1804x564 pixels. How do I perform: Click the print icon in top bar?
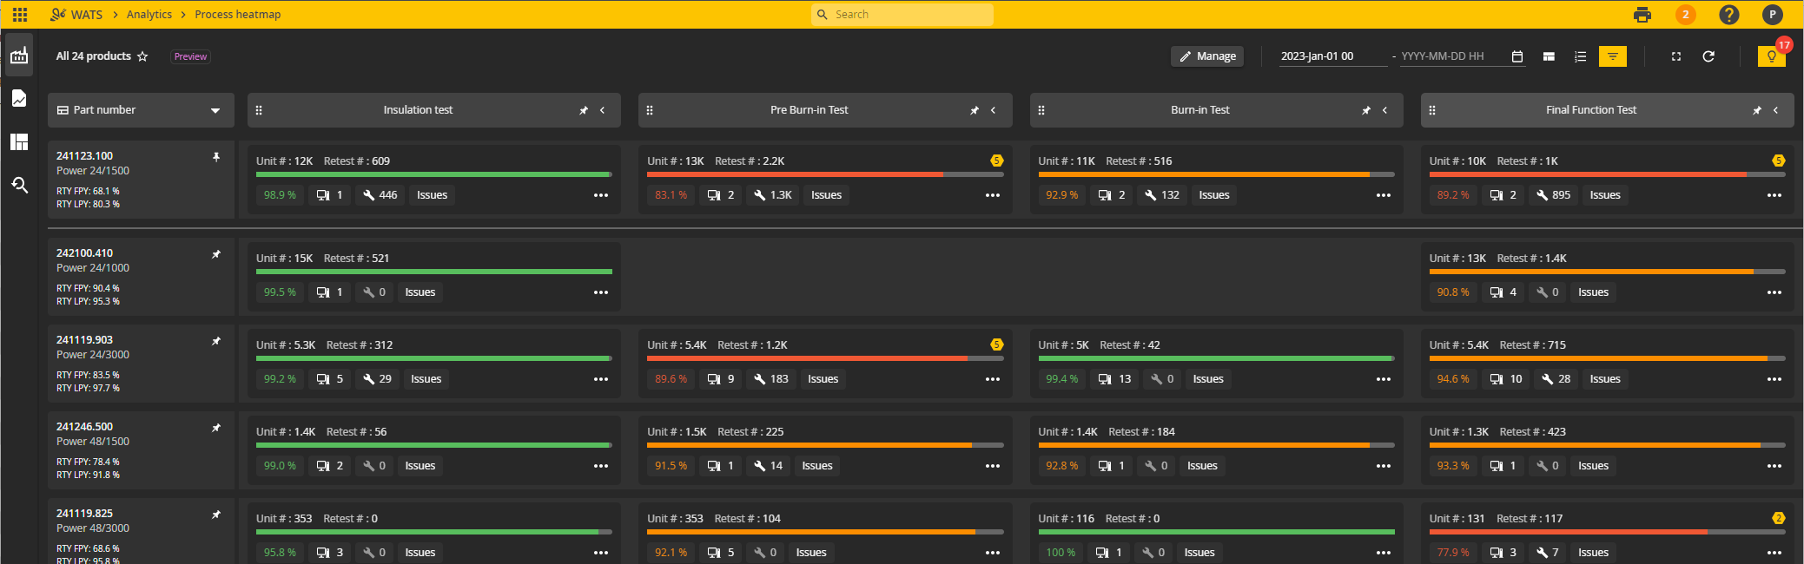(x=1642, y=15)
